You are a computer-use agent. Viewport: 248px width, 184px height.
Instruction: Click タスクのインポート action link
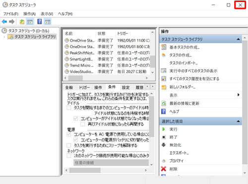coord(184,63)
